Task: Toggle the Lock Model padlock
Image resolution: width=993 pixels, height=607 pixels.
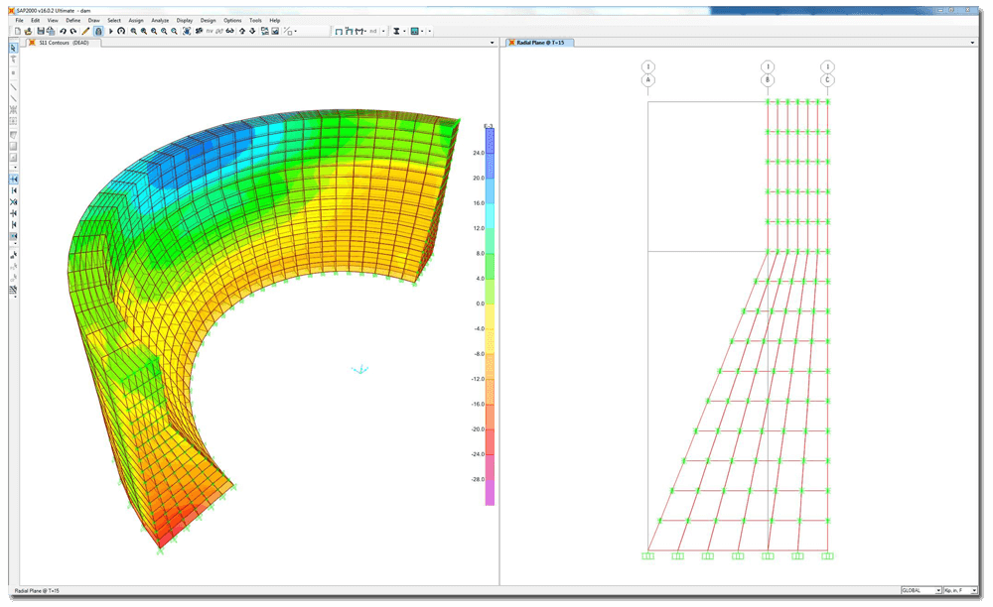Action: [98, 31]
